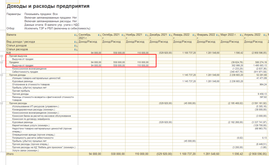Screen dimensions: 269x165
Task: Click the value (340 457,76)
Action: pos(237,72)
